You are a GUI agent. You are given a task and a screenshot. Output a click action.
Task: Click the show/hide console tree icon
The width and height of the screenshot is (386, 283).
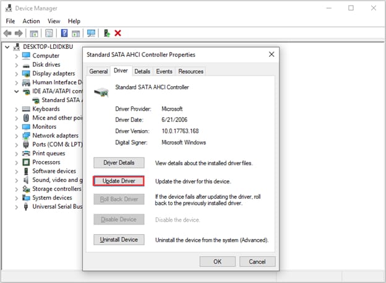34,33
